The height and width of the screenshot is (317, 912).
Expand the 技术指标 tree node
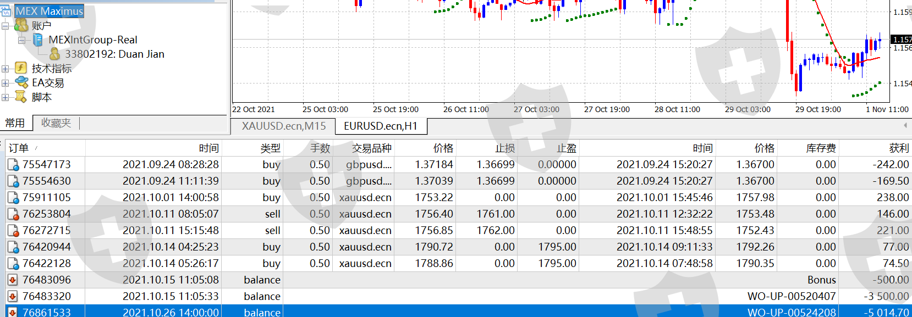5,69
